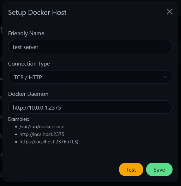Click the Friendly Name label
Image resolution: width=181 pixels, height=186 pixels.
(x=26, y=33)
